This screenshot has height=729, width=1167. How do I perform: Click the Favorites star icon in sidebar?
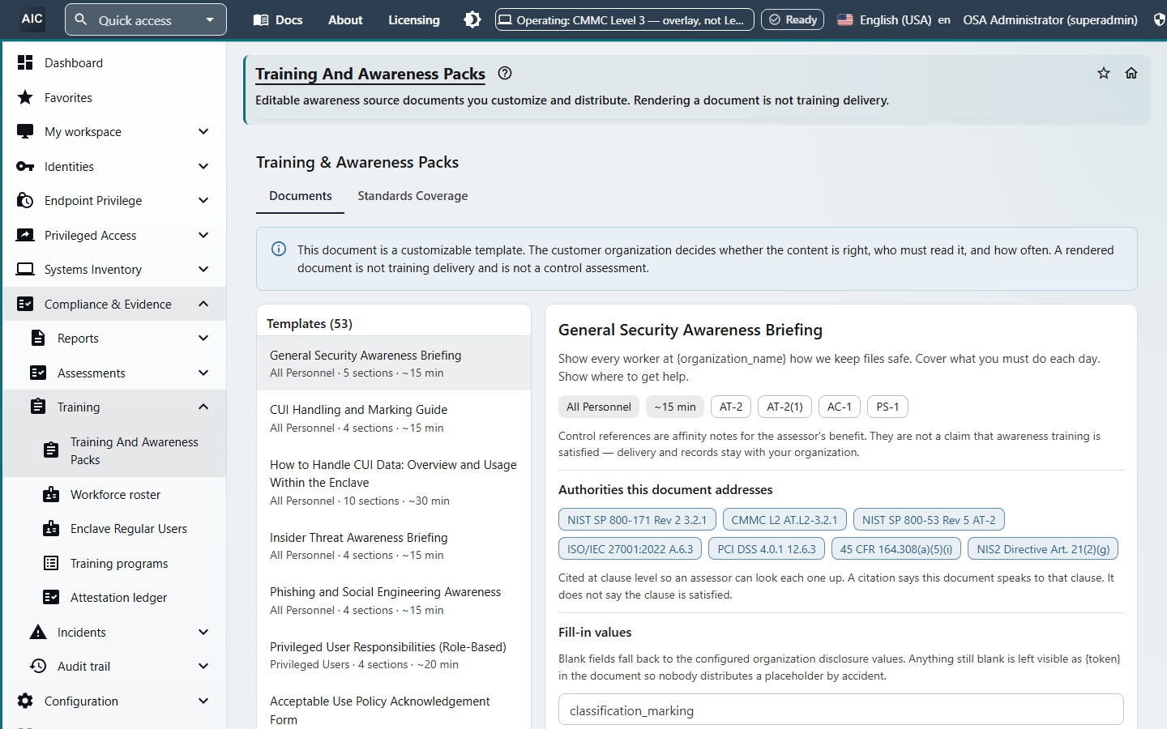click(x=25, y=97)
